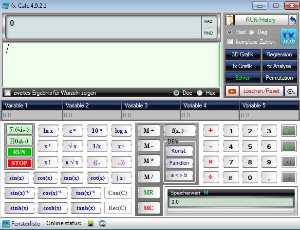Click the formula input text area

click(111, 65)
